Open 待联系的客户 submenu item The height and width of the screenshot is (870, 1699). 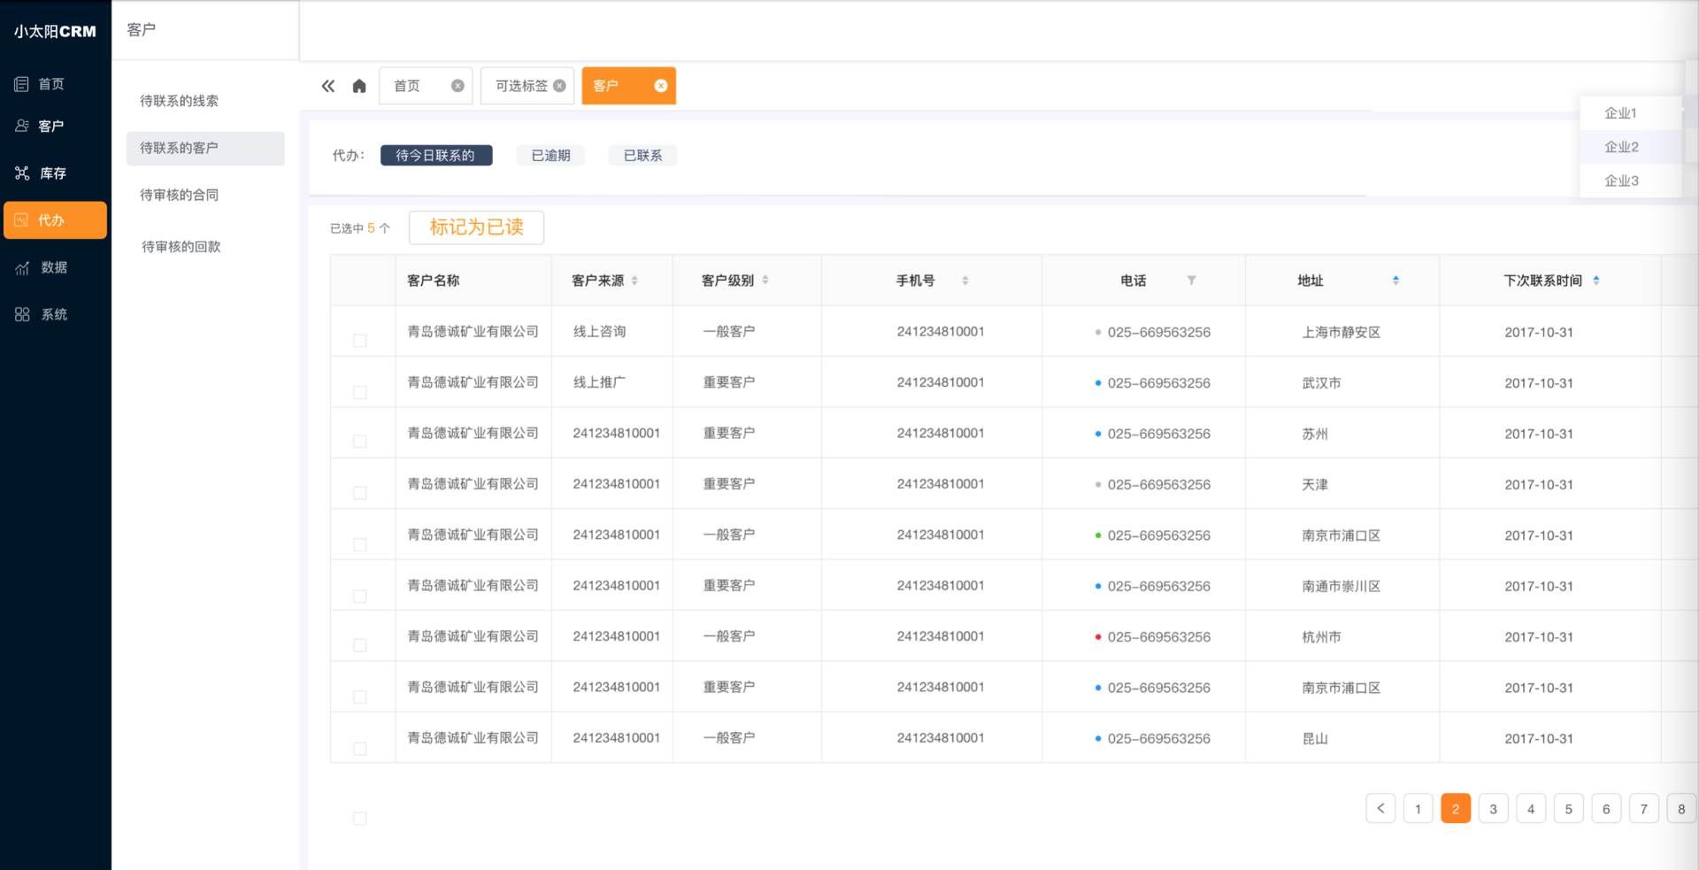click(205, 148)
